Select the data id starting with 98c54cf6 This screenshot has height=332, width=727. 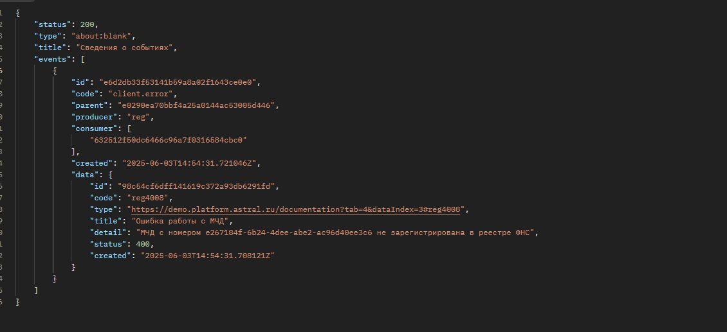click(196, 186)
